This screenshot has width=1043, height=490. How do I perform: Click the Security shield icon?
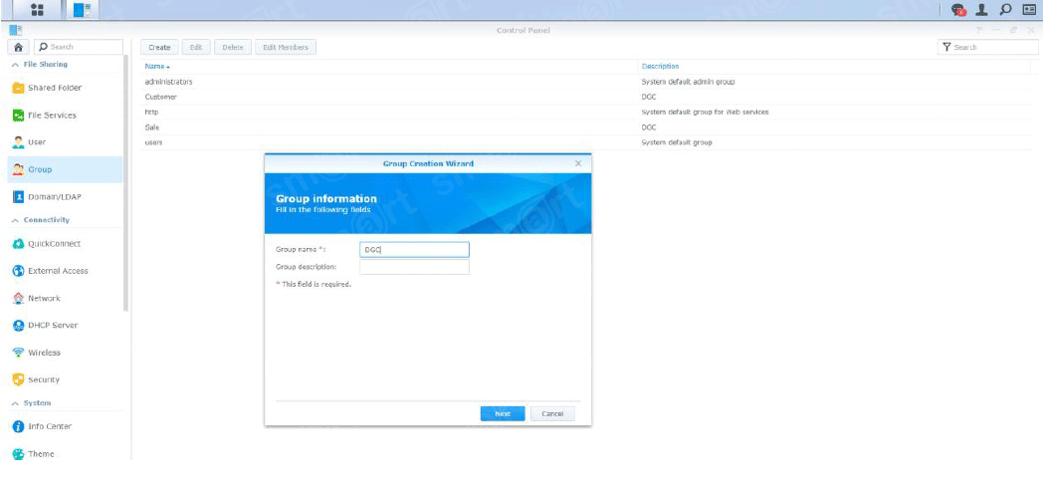tap(19, 379)
